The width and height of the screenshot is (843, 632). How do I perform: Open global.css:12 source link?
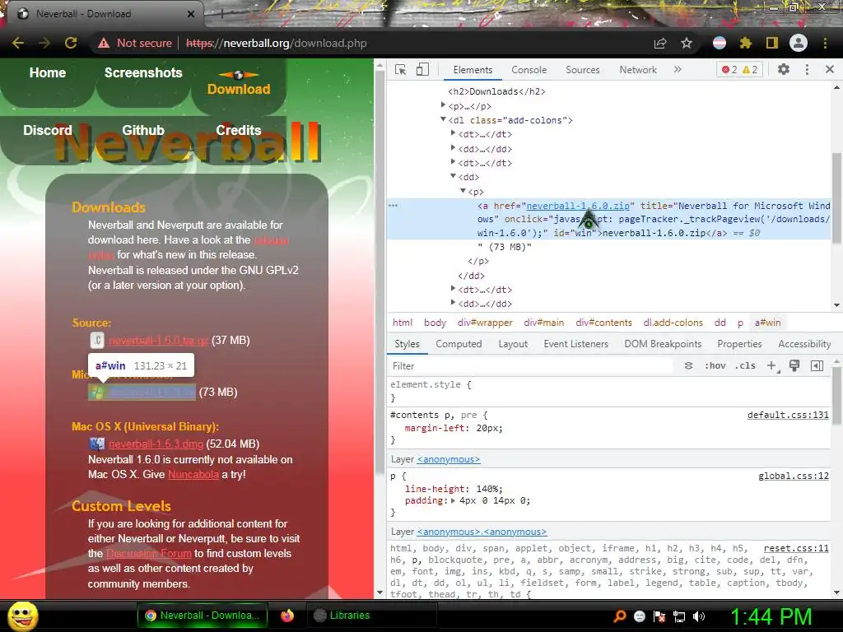(x=793, y=476)
